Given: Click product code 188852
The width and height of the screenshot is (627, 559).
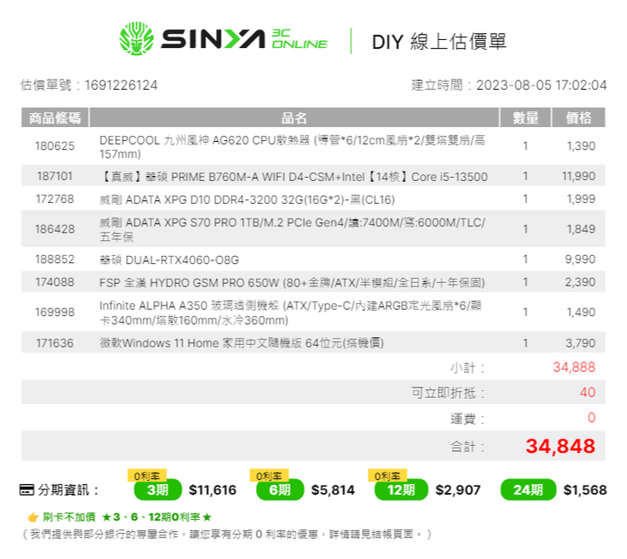Looking at the screenshot, I should pos(55,259).
